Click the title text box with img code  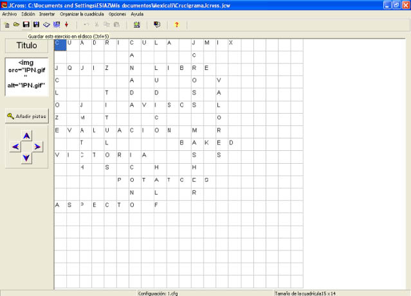[27, 77]
